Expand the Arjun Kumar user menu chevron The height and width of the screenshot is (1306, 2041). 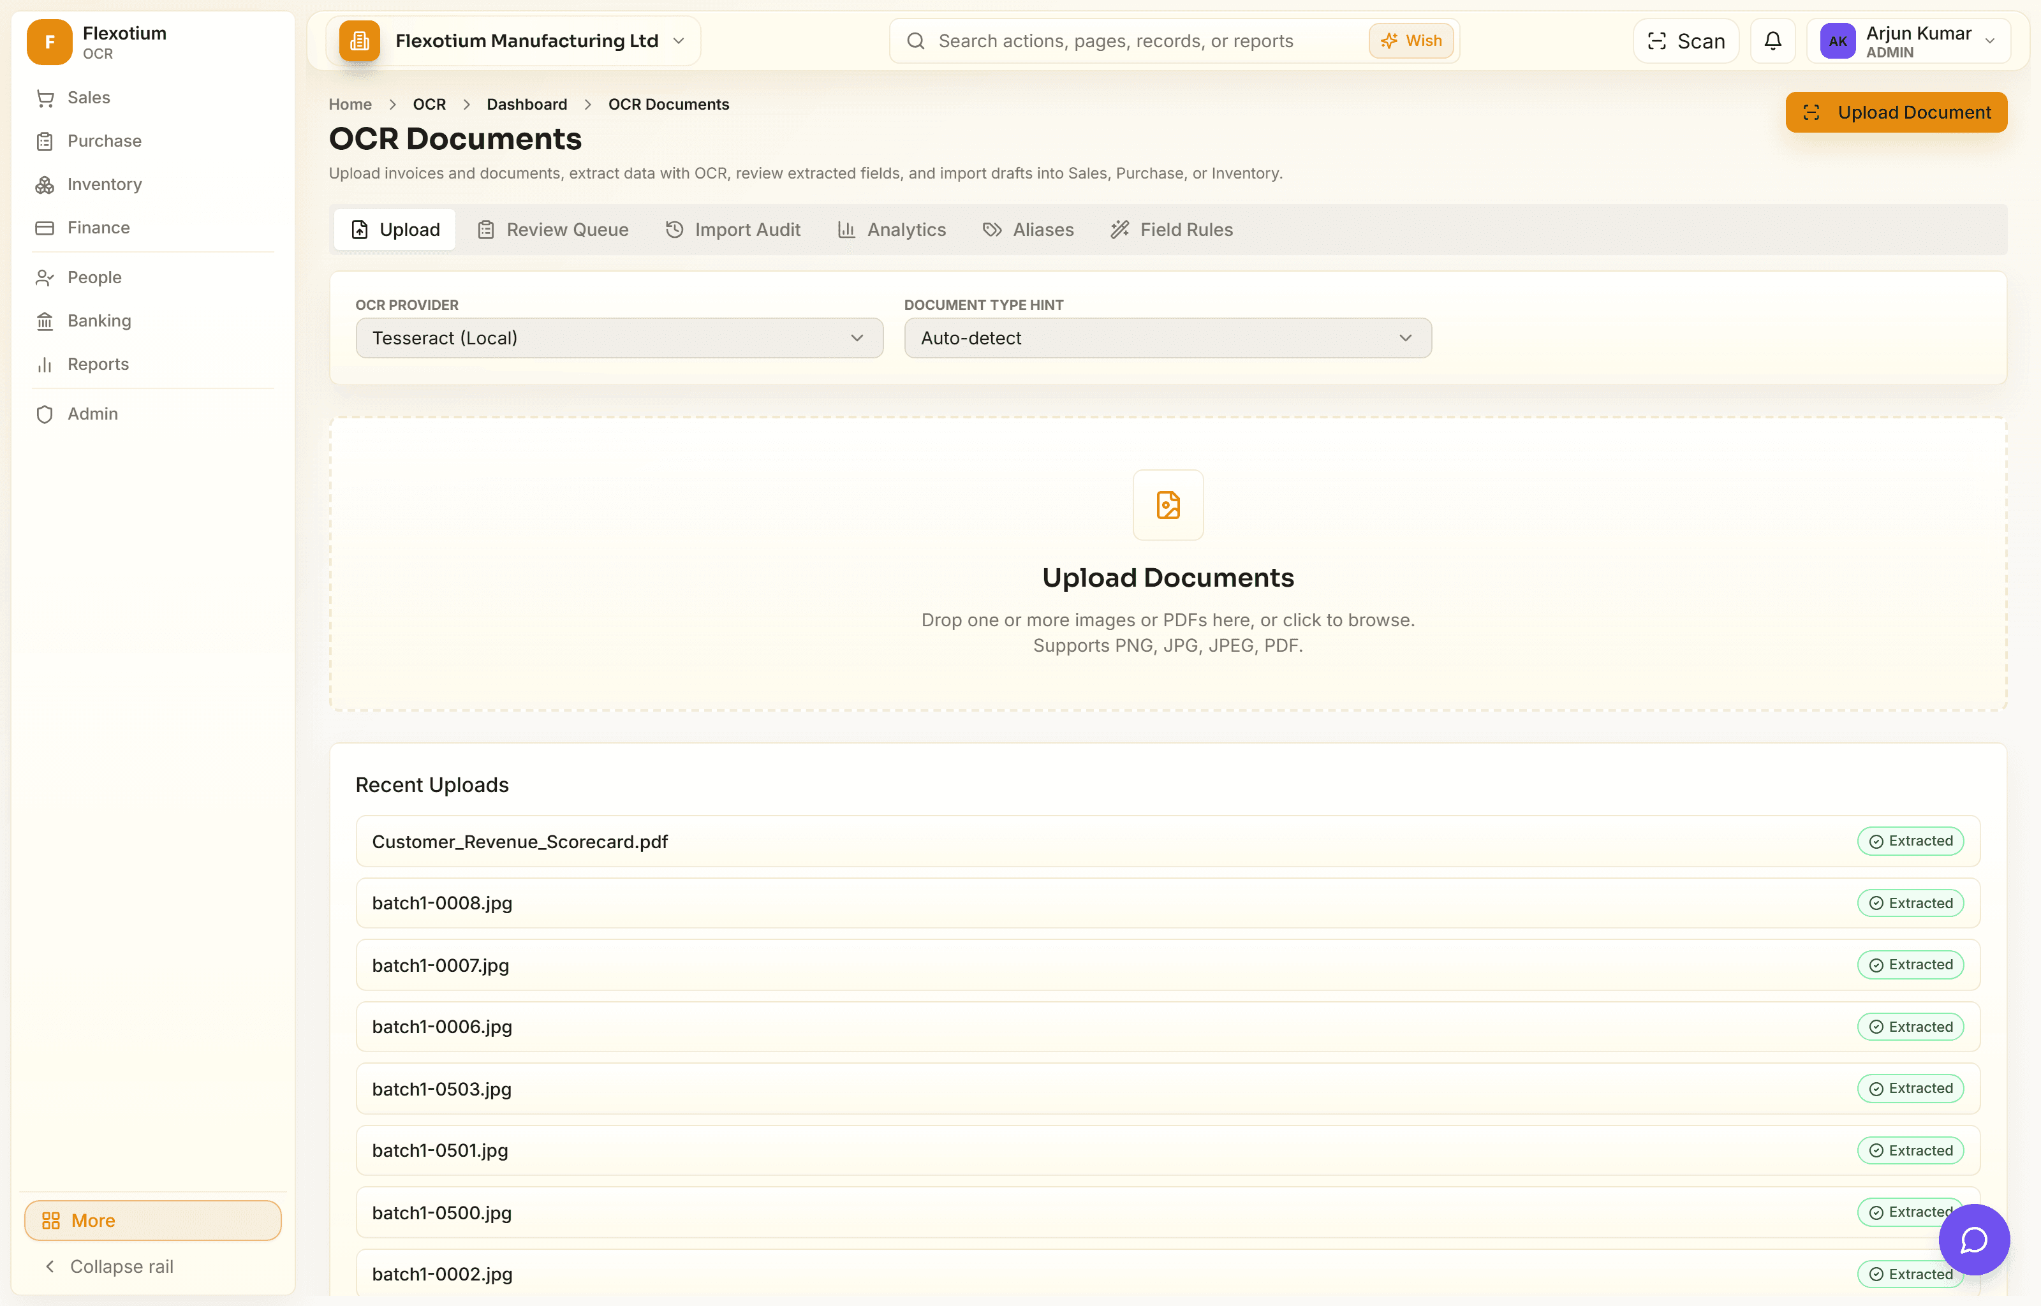1989,41
